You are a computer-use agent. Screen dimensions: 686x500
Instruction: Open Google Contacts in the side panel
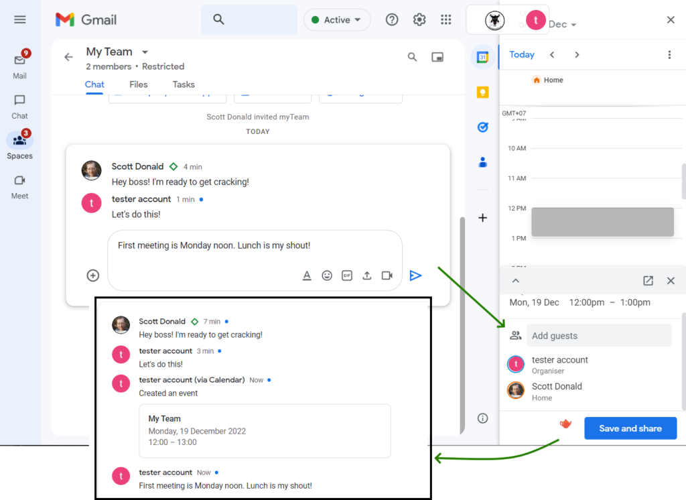pos(482,162)
